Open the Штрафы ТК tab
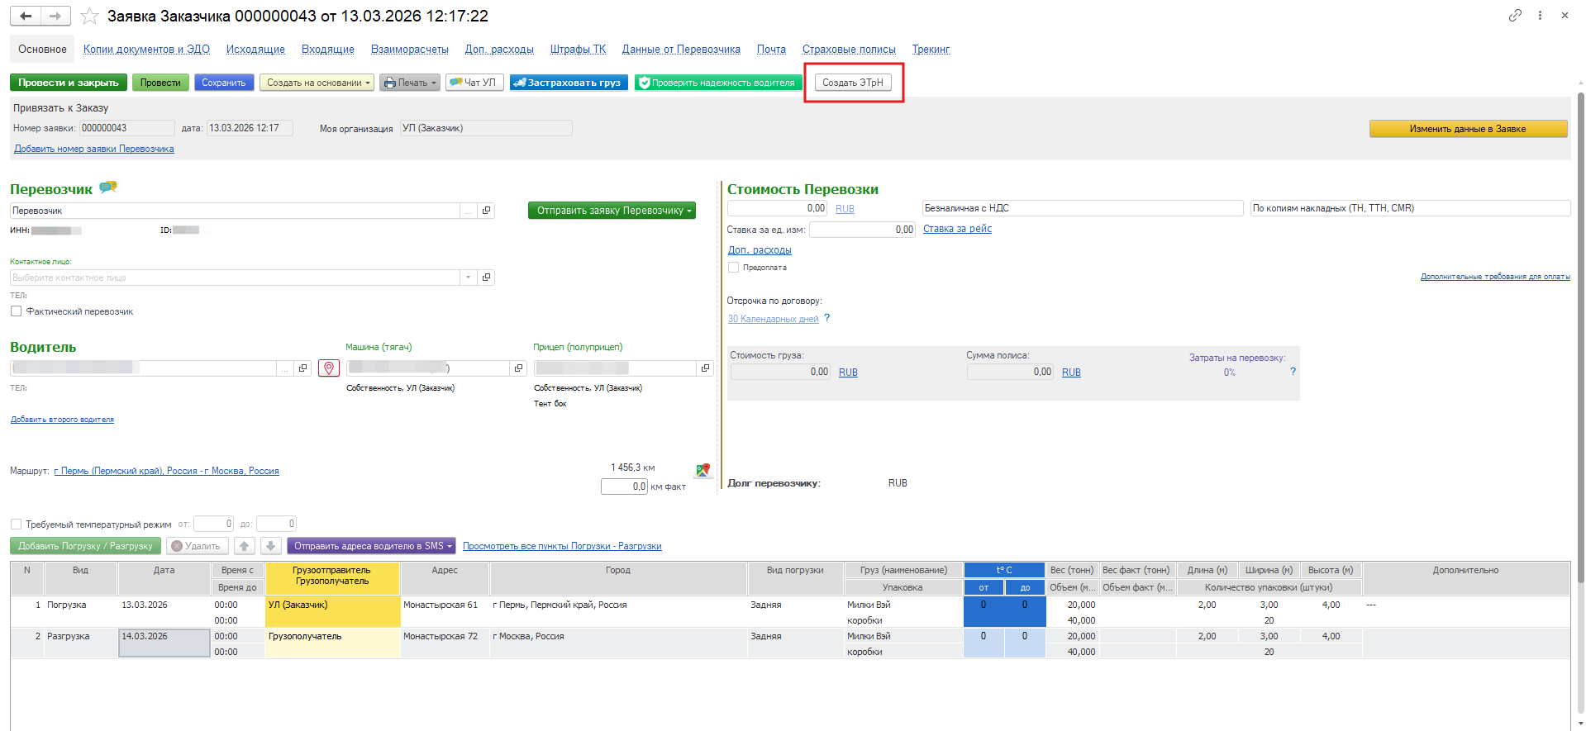Viewport: 1586px width, 731px height. coord(579,50)
